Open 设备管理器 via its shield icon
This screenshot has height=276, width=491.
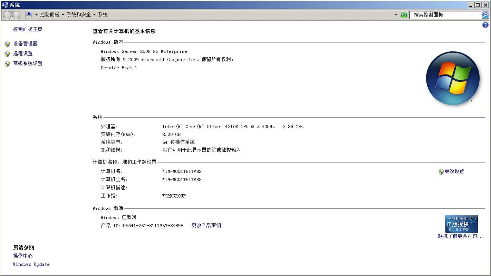coord(7,44)
